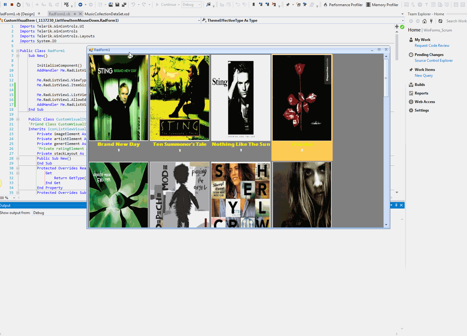Click the Reports icon in Team Explorer
The width and height of the screenshot is (467, 336).
(411, 93)
